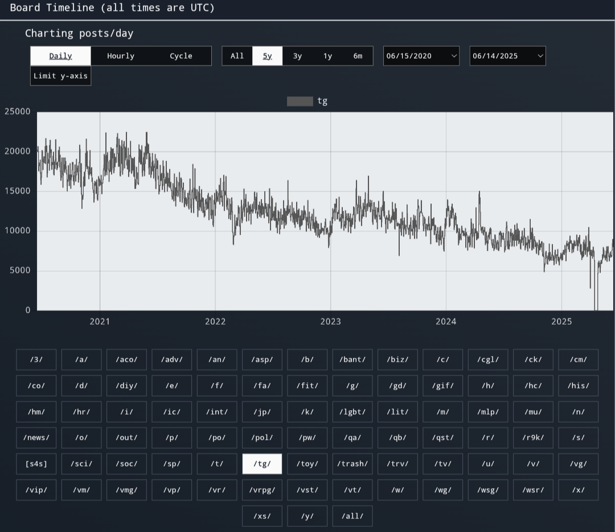
Task: Select the /sci/ board
Action: pyautogui.click(x=81, y=464)
